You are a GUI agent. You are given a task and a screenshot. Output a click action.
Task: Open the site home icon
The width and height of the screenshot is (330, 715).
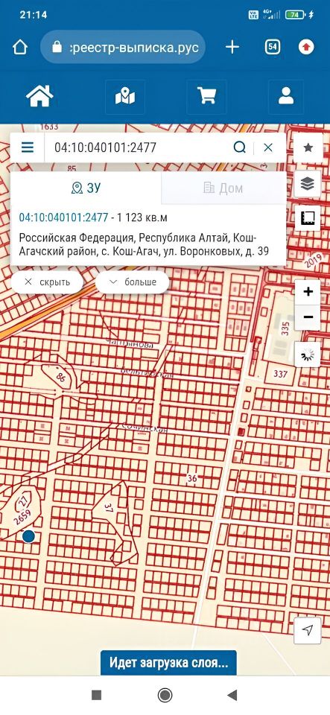point(39,96)
